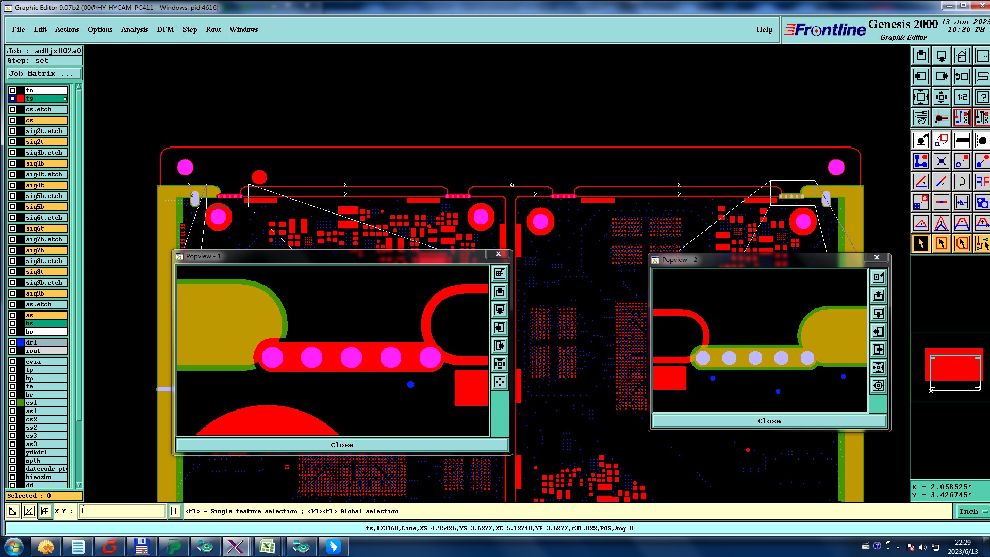Open the Analysis menu
The height and width of the screenshot is (557, 990).
click(x=134, y=29)
